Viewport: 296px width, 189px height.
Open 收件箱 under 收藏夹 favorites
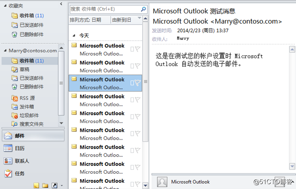28,16
